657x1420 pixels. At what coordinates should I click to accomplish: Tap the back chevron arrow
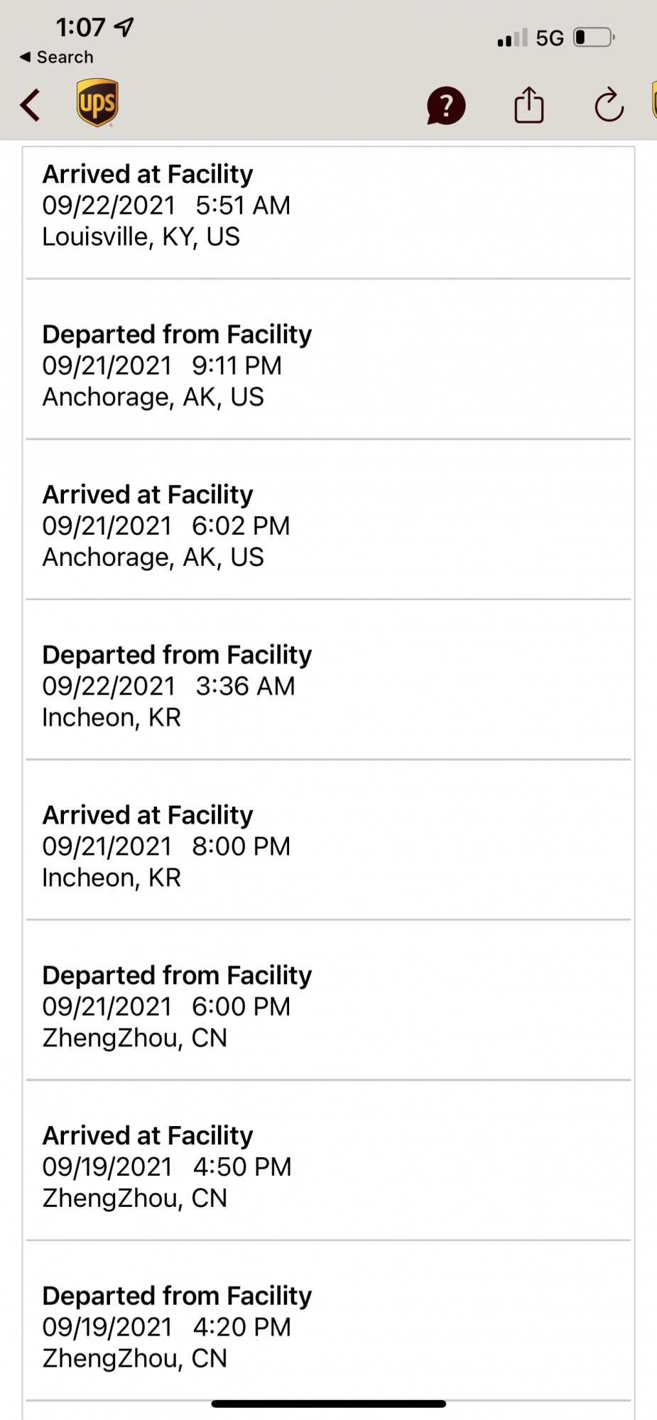[x=31, y=106]
